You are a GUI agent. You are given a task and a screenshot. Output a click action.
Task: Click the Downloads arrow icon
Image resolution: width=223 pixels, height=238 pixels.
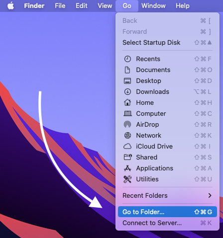click(127, 92)
